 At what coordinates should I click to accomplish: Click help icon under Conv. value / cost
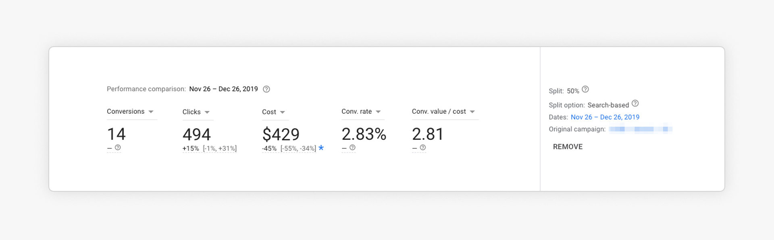[x=422, y=148]
